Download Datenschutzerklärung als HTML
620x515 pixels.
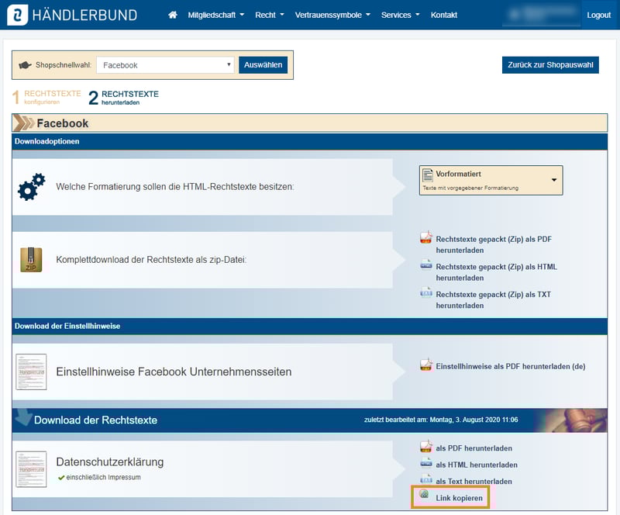[x=477, y=465]
